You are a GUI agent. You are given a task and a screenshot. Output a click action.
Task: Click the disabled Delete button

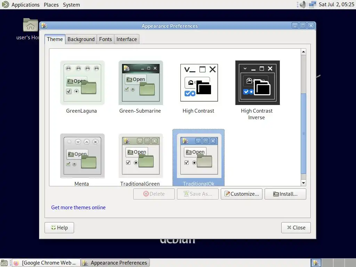coord(154,194)
